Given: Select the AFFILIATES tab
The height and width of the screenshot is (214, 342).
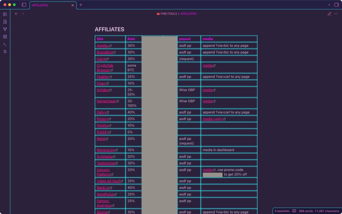Looking at the screenshot, I should point(53,5).
